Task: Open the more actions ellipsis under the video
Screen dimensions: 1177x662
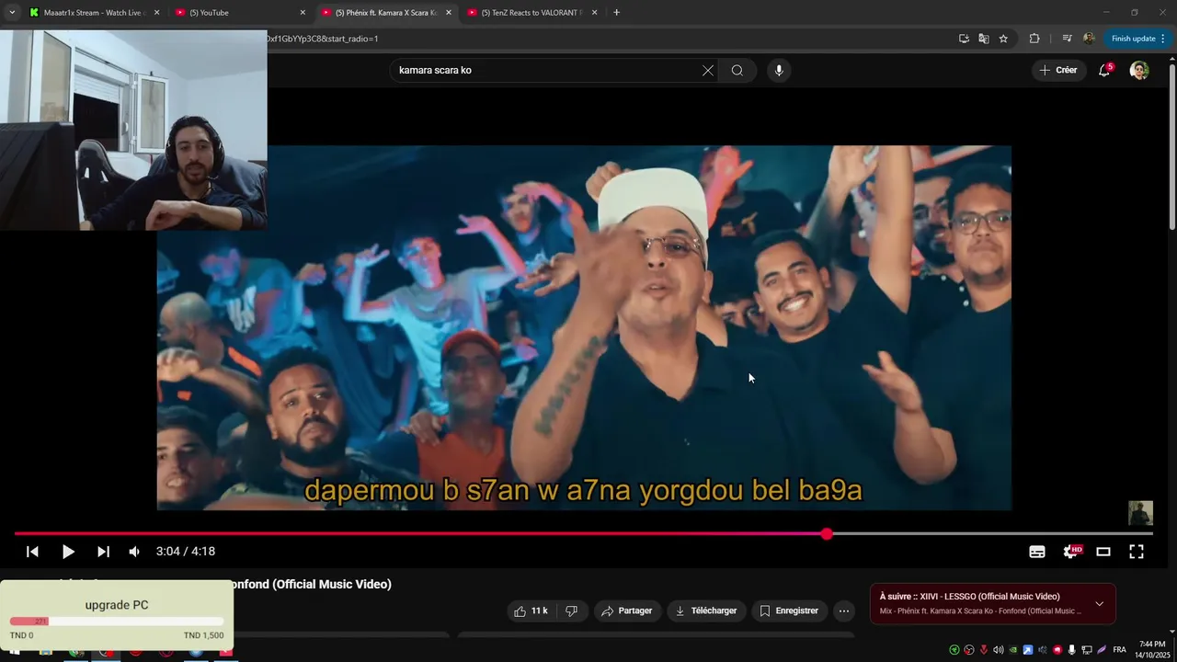Action: point(843,611)
